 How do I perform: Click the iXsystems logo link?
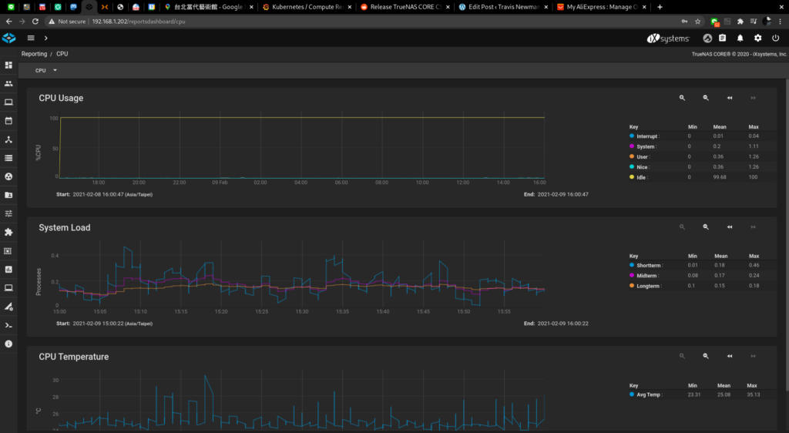(x=668, y=39)
